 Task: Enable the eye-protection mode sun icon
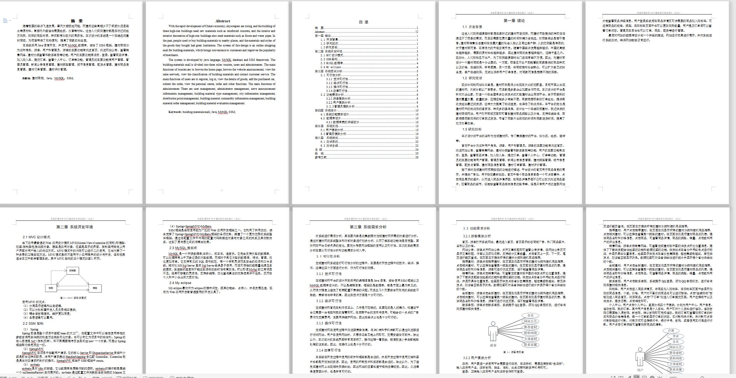click(660, 377)
